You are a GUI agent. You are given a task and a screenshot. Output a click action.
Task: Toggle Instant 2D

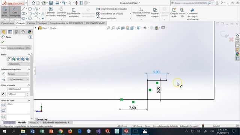pos(182,12)
